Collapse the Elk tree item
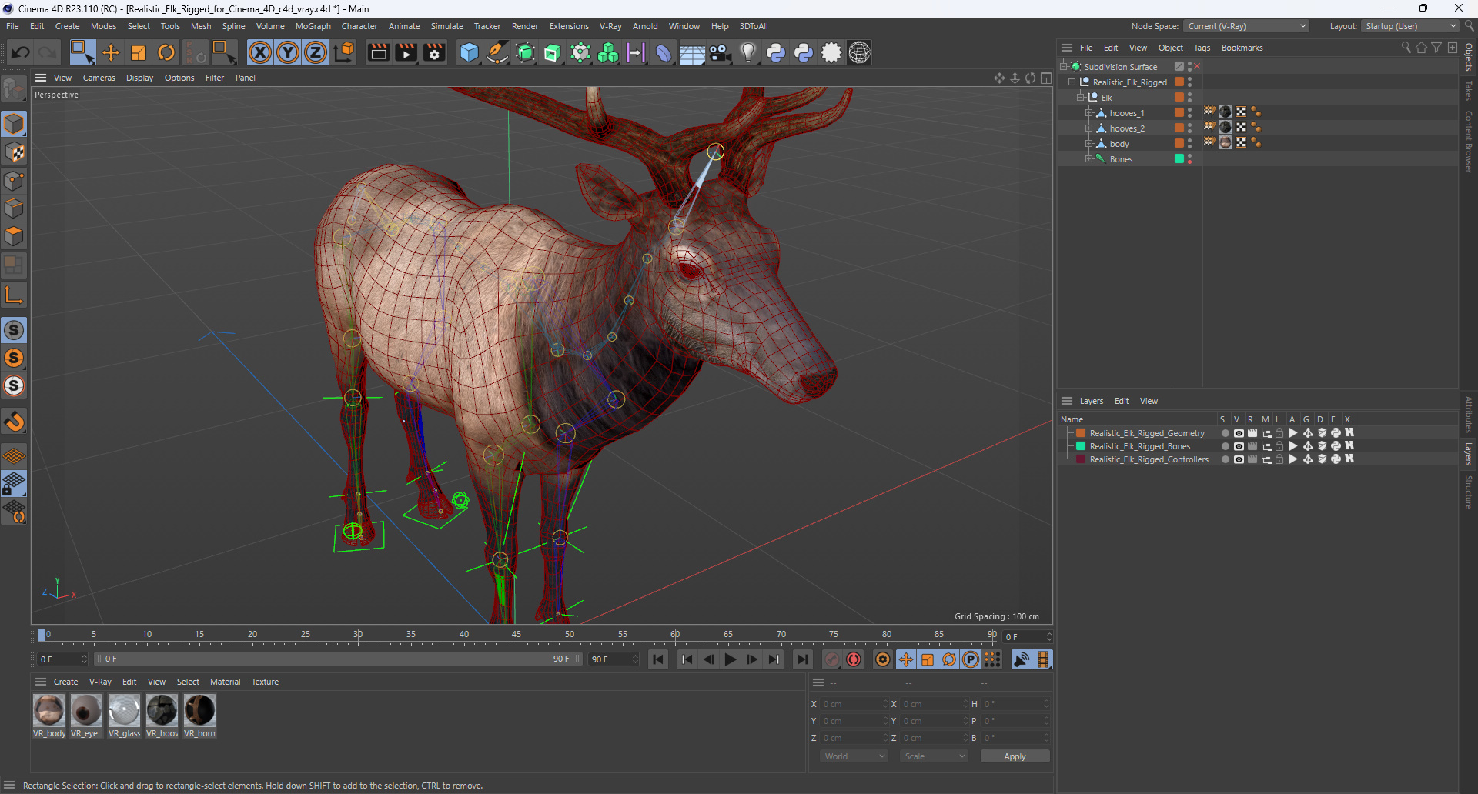 1081,98
